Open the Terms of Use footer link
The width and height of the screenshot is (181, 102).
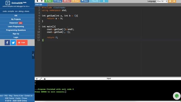[x=18, y=96]
